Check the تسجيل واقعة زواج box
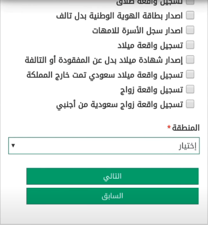The height and width of the screenshot is (225, 208). click(x=190, y=89)
